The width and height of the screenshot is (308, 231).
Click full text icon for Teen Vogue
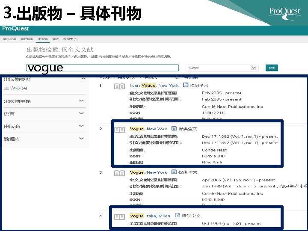[x=185, y=85]
